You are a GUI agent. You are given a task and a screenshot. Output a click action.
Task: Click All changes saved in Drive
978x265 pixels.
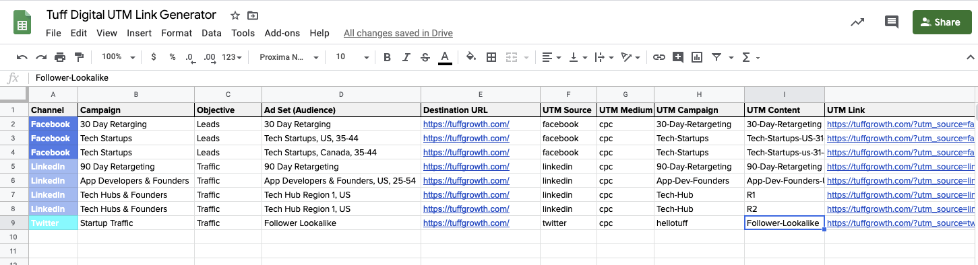click(x=398, y=33)
